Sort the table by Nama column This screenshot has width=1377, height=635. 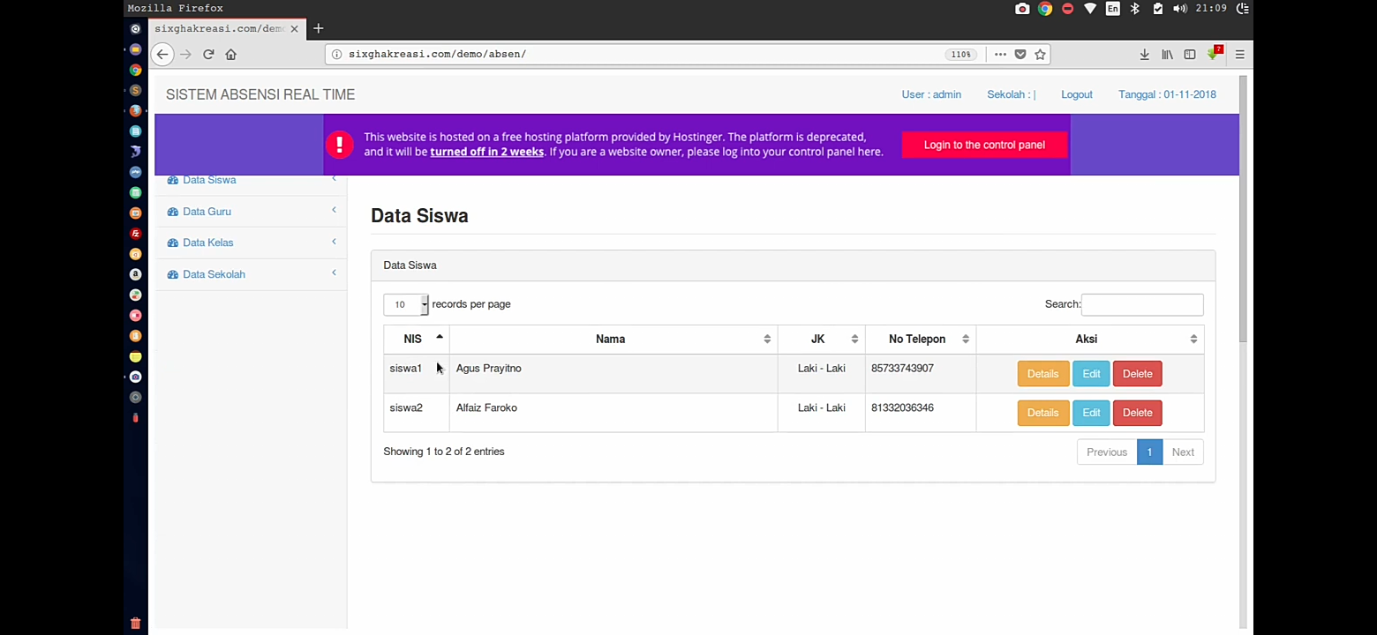(611, 340)
